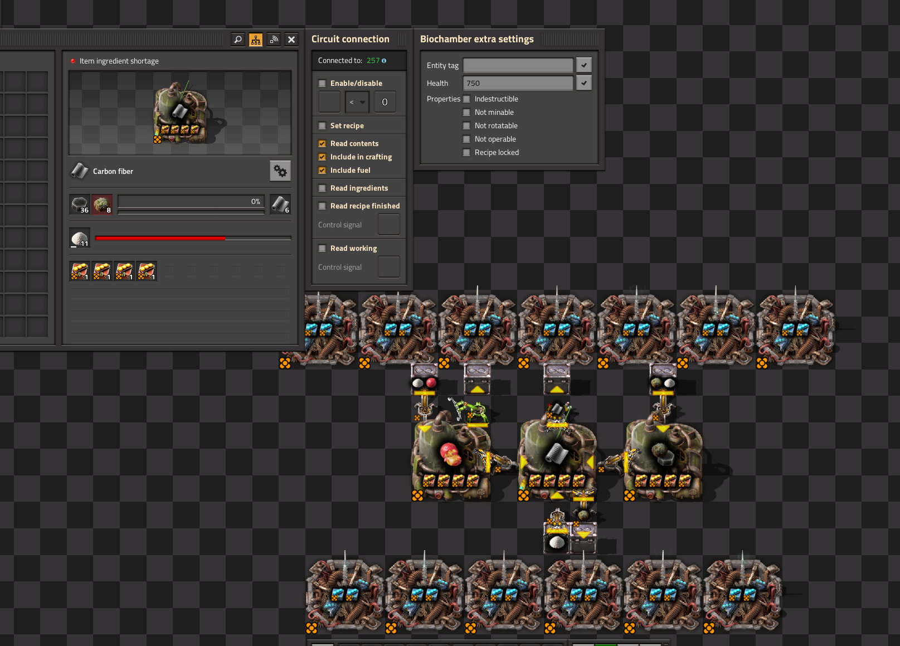Viewport: 900px width, 646px height.
Task: Toggle the circuit network connection icon
Action: point(256,40)
